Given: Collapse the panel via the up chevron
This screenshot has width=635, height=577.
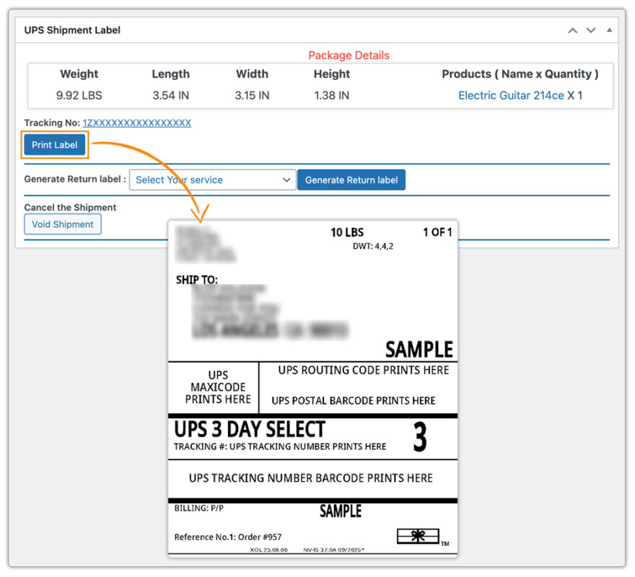Looking at the screenshot, I should 572,30.
